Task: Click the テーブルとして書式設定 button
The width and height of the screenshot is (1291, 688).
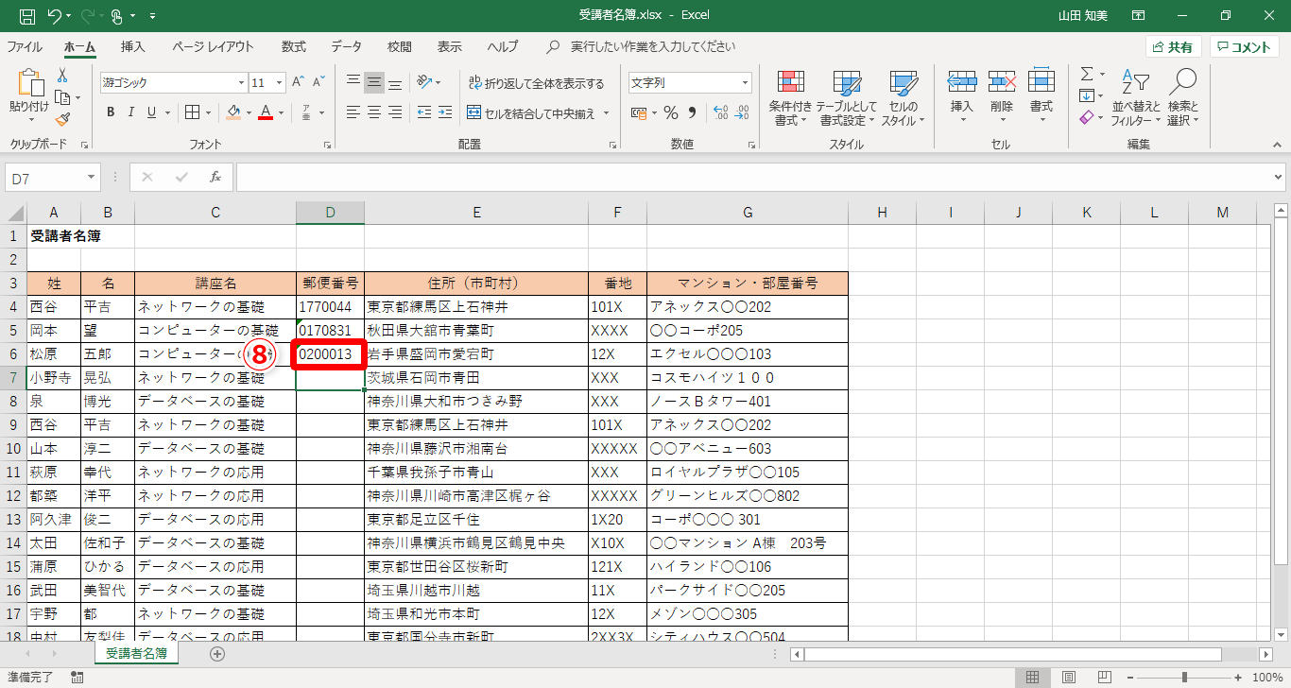Action: pos(847,98)
